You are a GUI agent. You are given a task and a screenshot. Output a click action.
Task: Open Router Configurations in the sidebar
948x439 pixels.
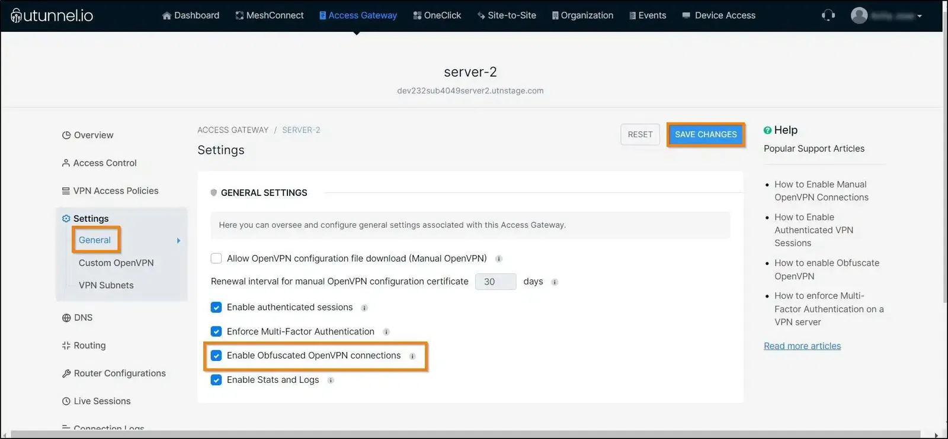pyautogui.click(x=114, y=373)
